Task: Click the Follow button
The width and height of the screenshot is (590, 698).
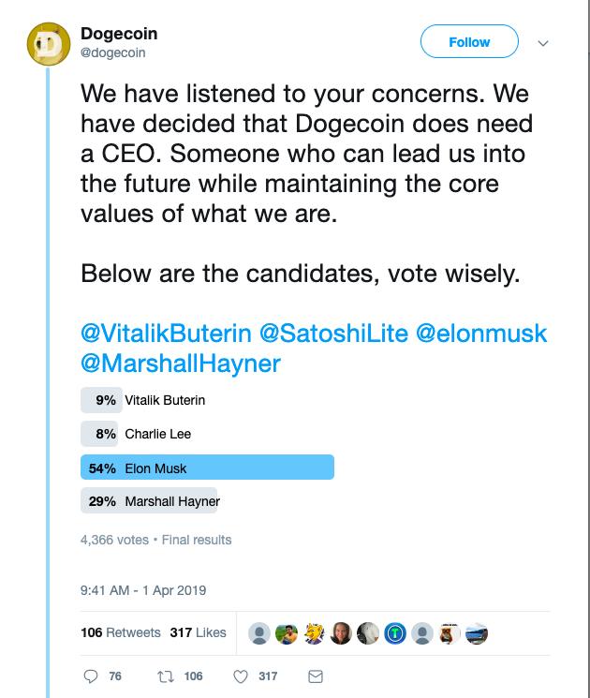Action: click(x=469, y=41)
